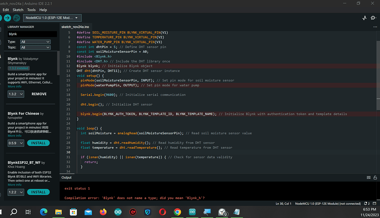Click the Upload arrow button

7,18
